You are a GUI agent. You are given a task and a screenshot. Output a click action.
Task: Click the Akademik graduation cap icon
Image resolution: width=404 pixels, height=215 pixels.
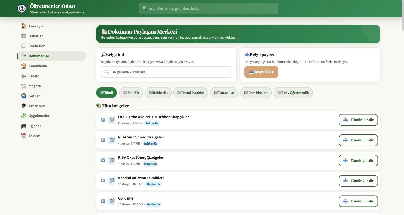pos(24,106)
